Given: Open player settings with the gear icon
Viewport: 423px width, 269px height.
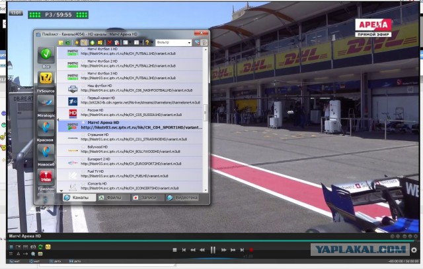Looking at the screenshot, I should (x=414, y=250).
